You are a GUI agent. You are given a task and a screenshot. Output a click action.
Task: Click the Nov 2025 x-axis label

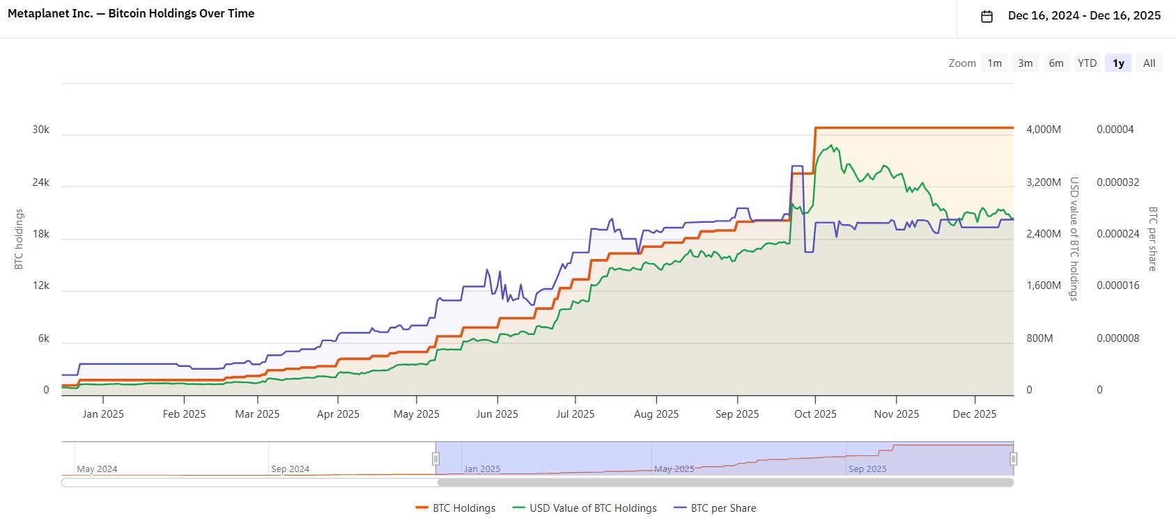(x=896, y=414)
